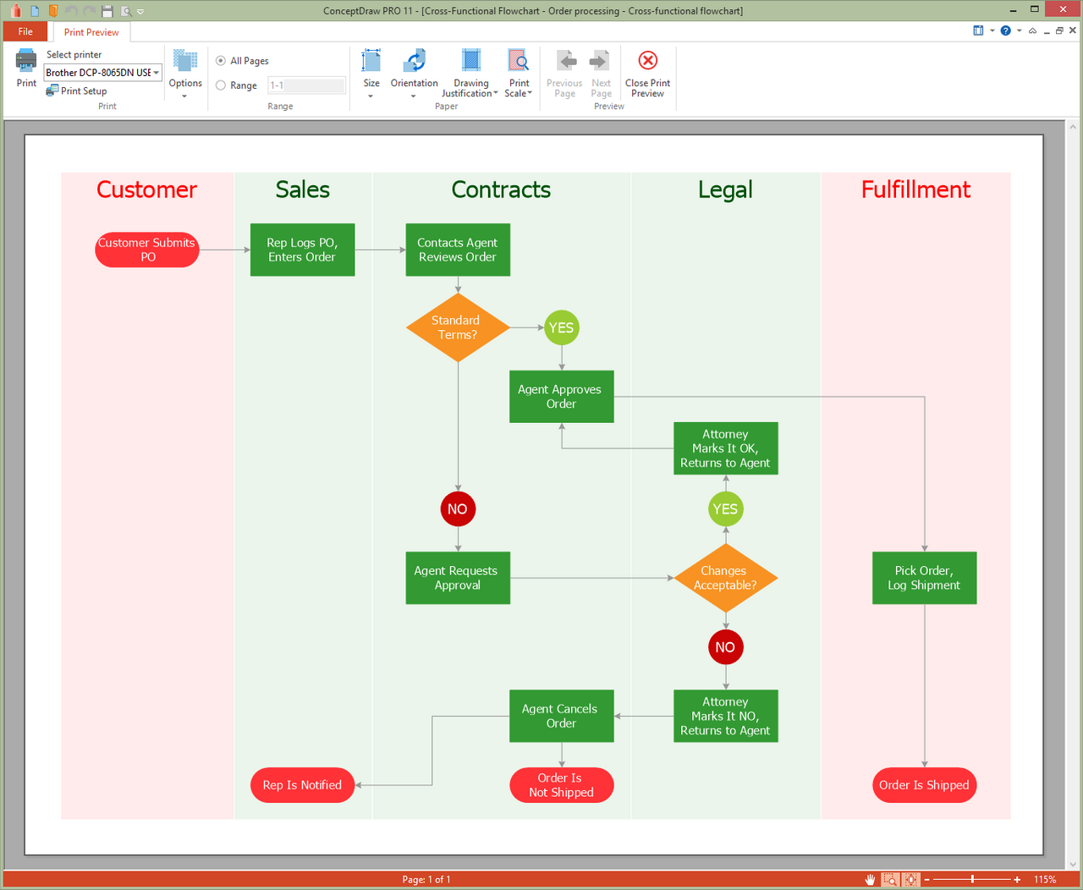Click the Save quick-access icon
The image size is (1083, 890).
tap(107, 11)
